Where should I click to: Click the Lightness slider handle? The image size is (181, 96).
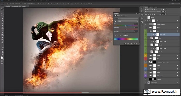(x=126, y=33)
